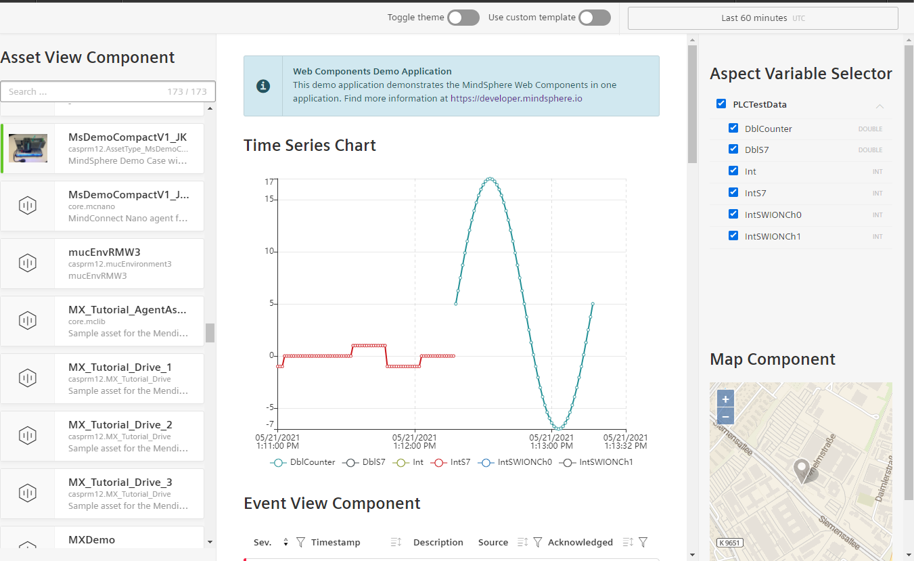
Task: Select the MXDemo asset card
Action: click(x=102, y=537)
